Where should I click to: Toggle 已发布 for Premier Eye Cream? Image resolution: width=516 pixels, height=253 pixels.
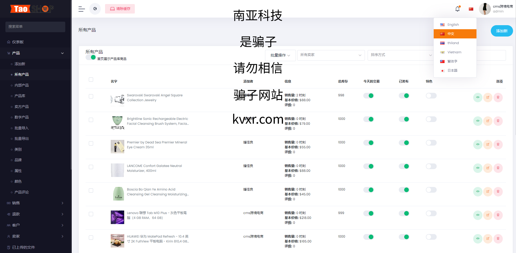[404, 143]
